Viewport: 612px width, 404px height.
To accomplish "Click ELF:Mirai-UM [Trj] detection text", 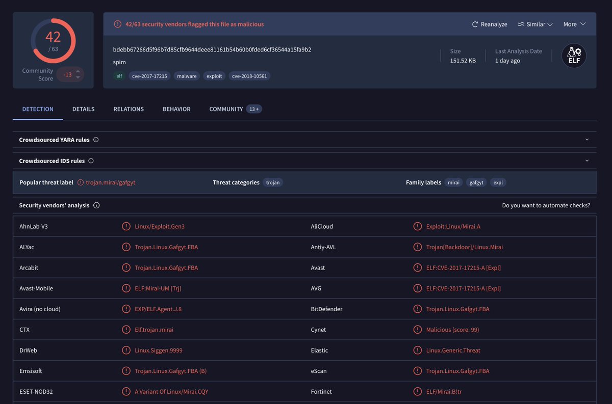I will (158, 288).
